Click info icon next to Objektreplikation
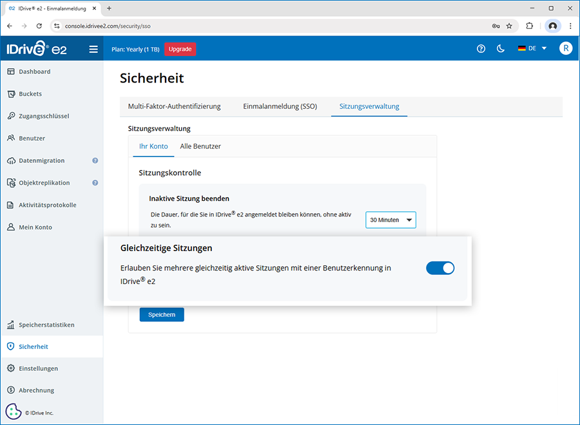The image size is (580, 425). click(x=95, y=183)
